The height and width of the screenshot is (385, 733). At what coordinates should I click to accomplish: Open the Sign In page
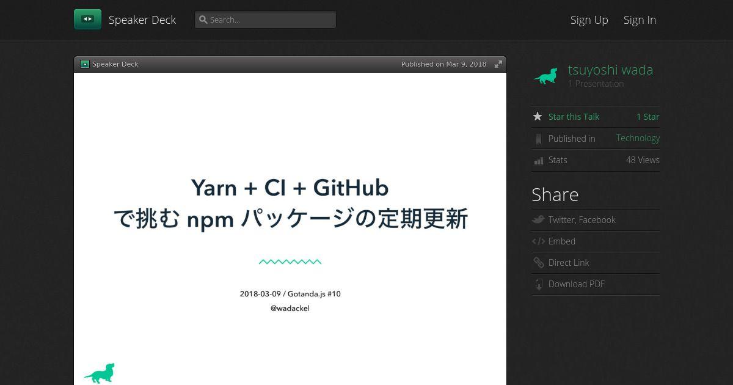pos(640,20)
